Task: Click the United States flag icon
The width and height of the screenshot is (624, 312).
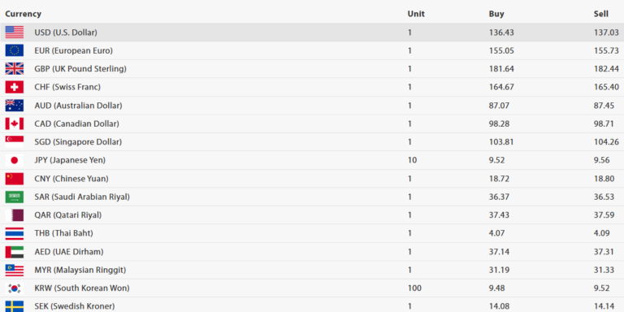Action: tap(15, 32)
